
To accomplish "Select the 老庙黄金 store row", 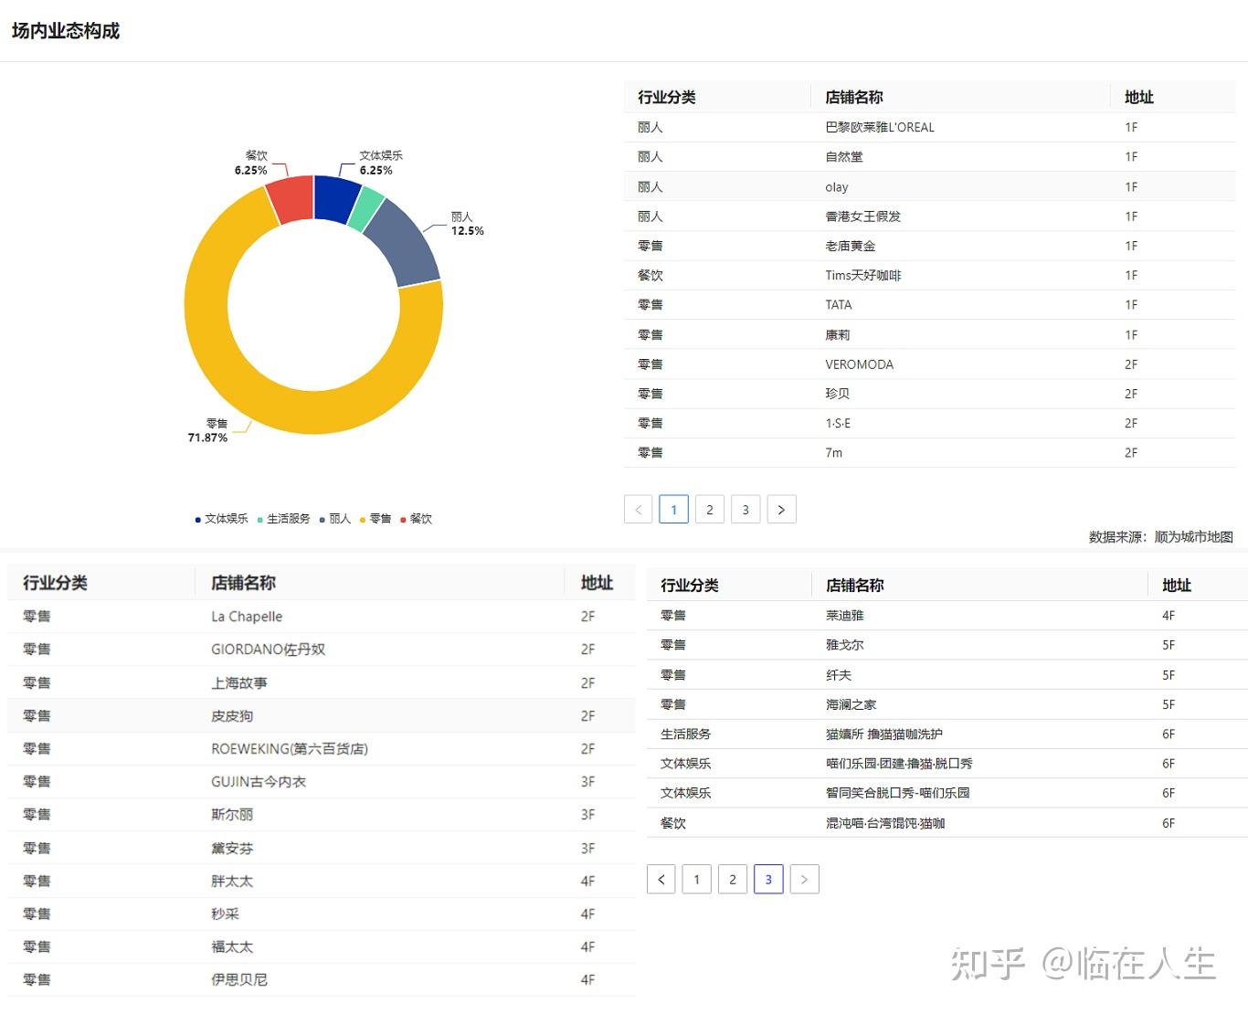I will [x=929, y=246].
